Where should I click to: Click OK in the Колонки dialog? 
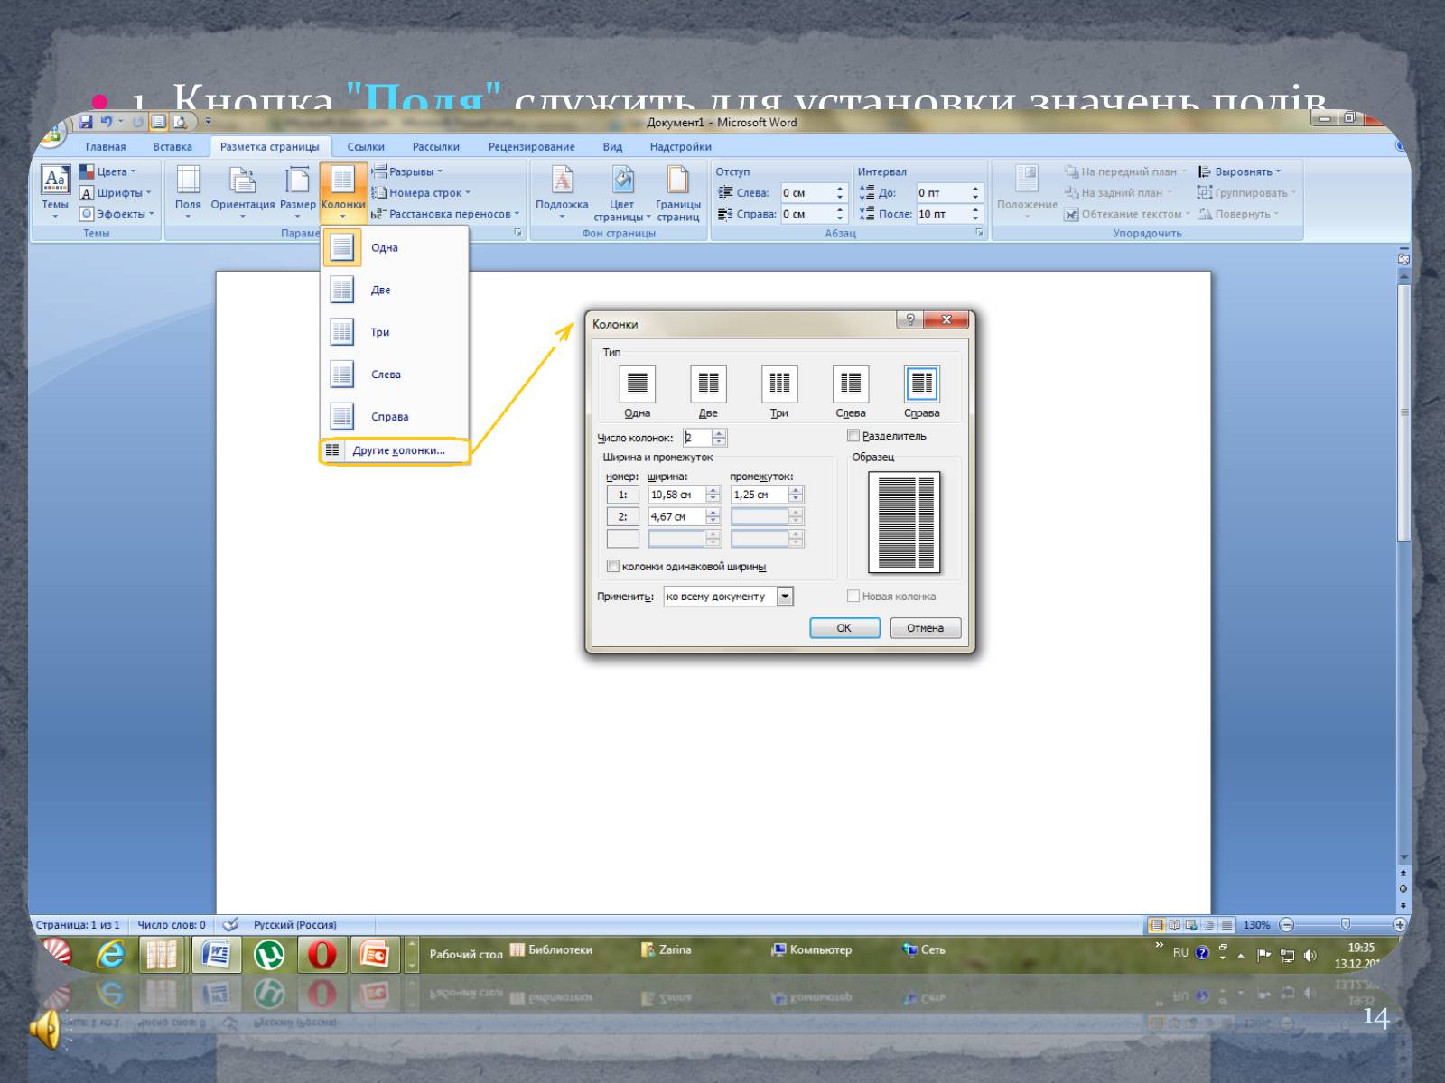click(x=844, y=628)
